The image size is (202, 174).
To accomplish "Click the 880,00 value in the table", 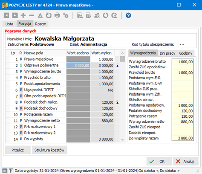I will pyautogui.click(x=107, y=121).
